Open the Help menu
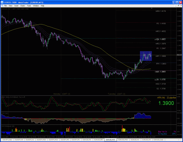 42,6
